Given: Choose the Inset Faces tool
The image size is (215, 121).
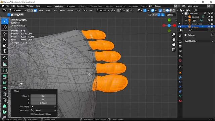Looking at the screenshot, I should pyautogui.click(x=5, y=83).
